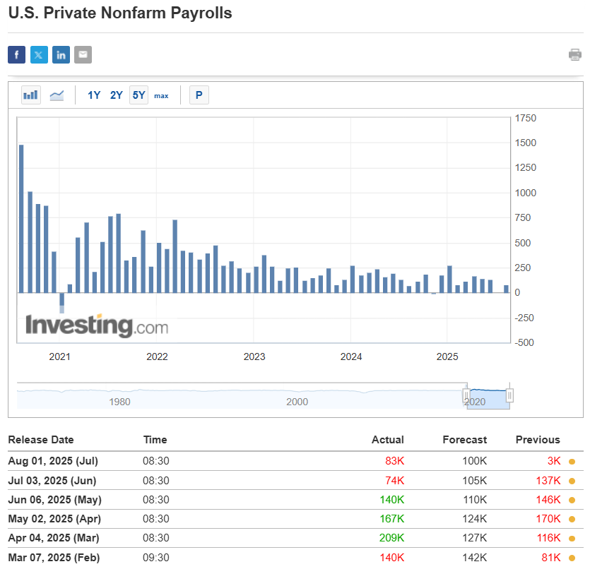Select the 5Y time range
This screenshot has width=590, height=581.
[138, 95]
